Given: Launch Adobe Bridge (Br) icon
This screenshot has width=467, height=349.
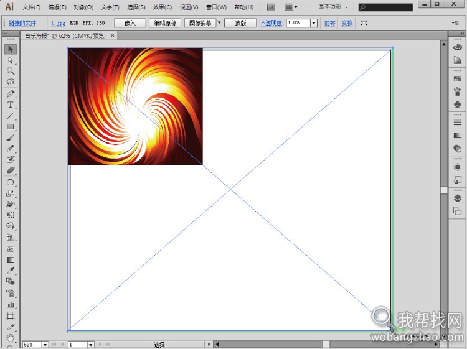Looking at the screenshot, I should [x=271, y=7].
